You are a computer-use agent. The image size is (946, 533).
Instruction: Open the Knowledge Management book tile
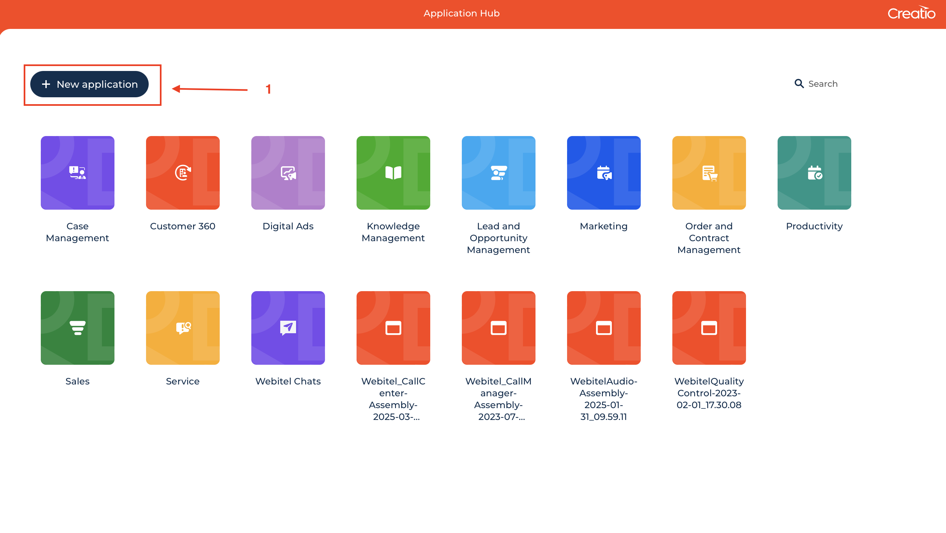pos(393,173)
